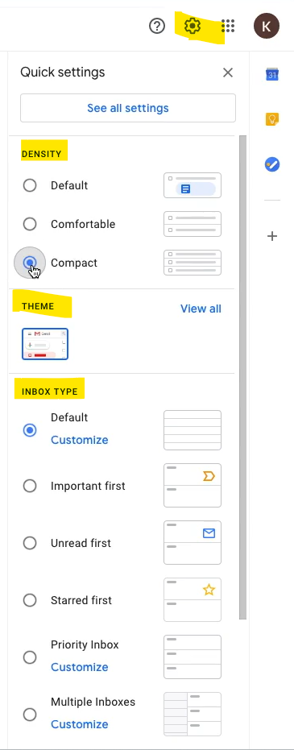Select Compact density radio button
The height and width of the screenshot is (750, 294).
point(30,263)
